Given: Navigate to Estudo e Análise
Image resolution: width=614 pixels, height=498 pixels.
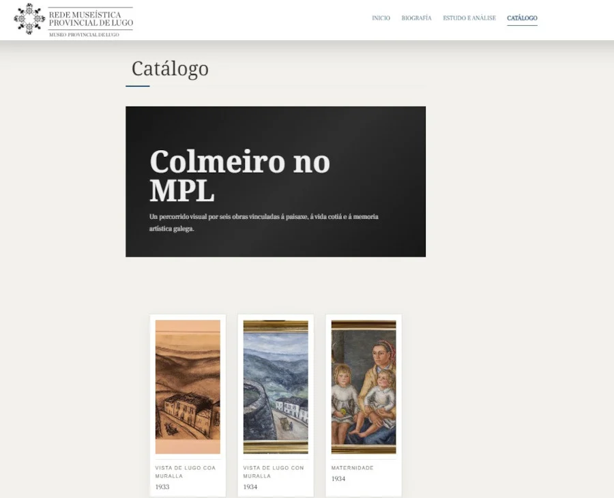Looking at the screenshot, I should (x=469, y=18).
